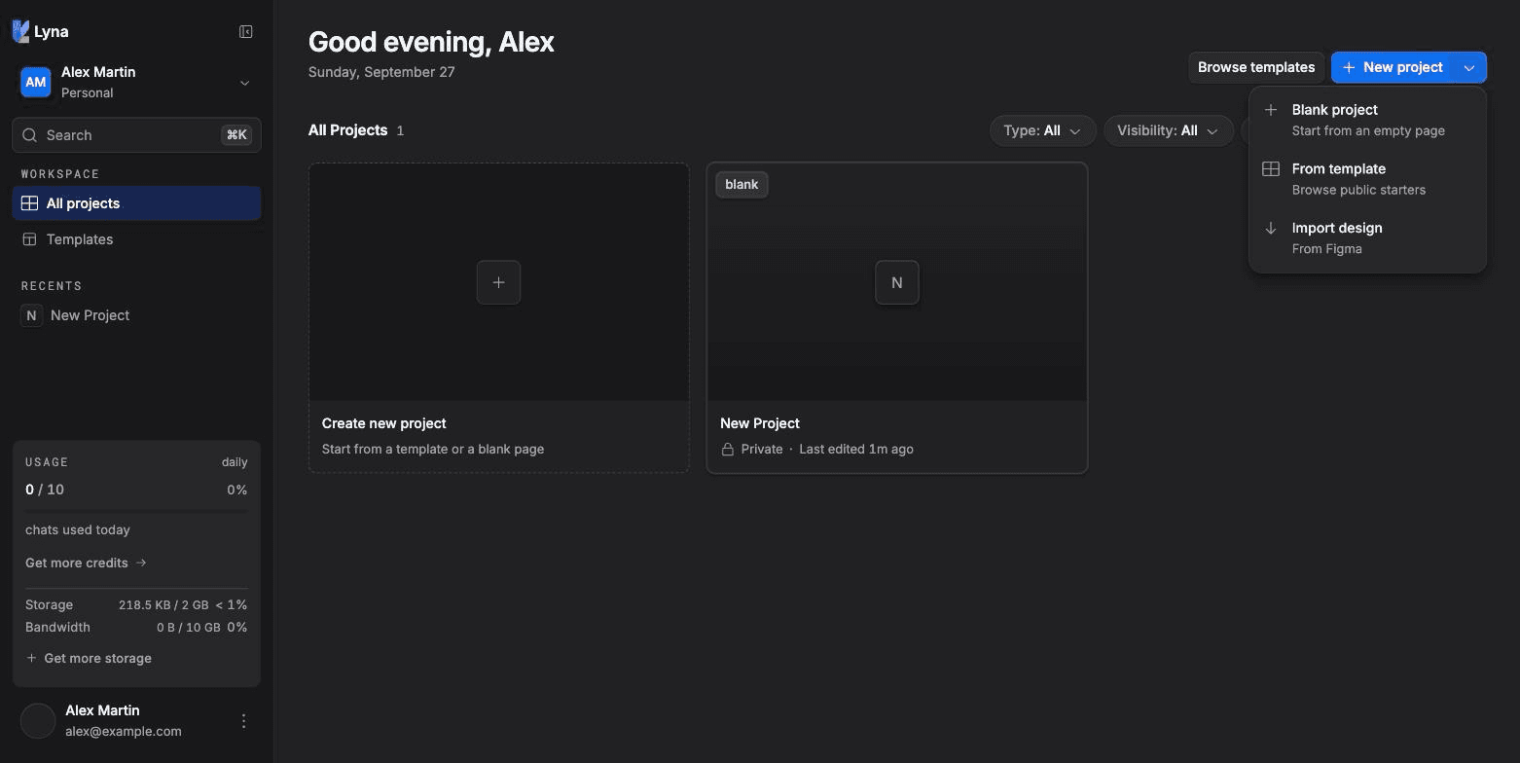Click the '0 / 10' usage count
The width and height of the screenshot is (1520, 763).
click(x=45, y=490)
